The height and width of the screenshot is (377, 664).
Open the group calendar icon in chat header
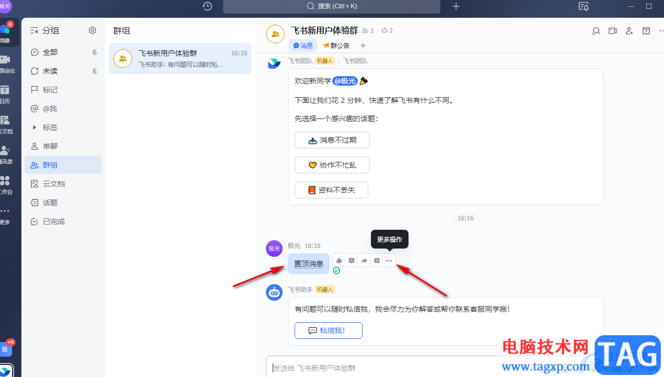tap(646, 31)
